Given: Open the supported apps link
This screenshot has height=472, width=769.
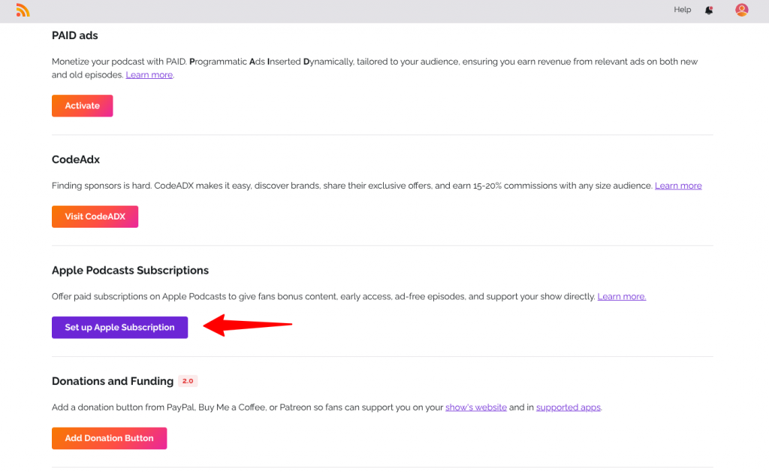Looking at the screenshot, I should (568, 407).
